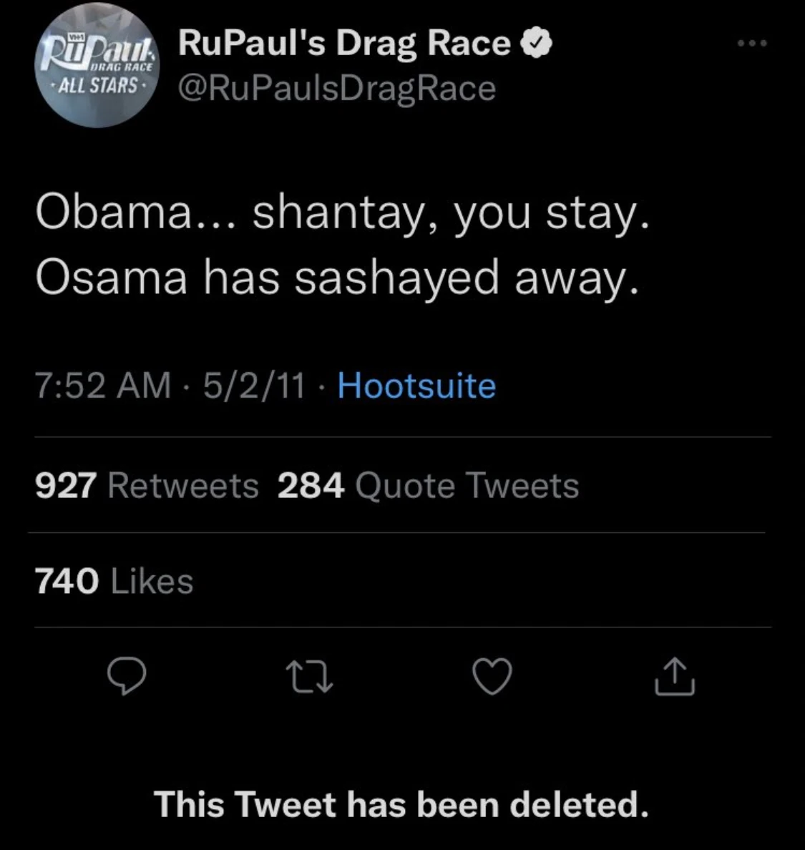Click the 'This Tweet has been deleted' notice
The image size is (805, 850).
(x=402, y=803)
